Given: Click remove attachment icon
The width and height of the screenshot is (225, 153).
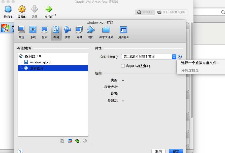Looking at the screenshot, I should click(x=85, y=141).
